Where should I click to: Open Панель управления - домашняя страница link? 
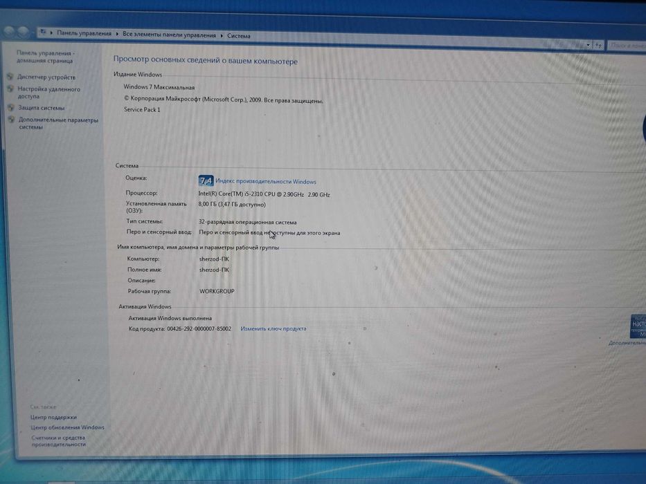tap(45, 57)
